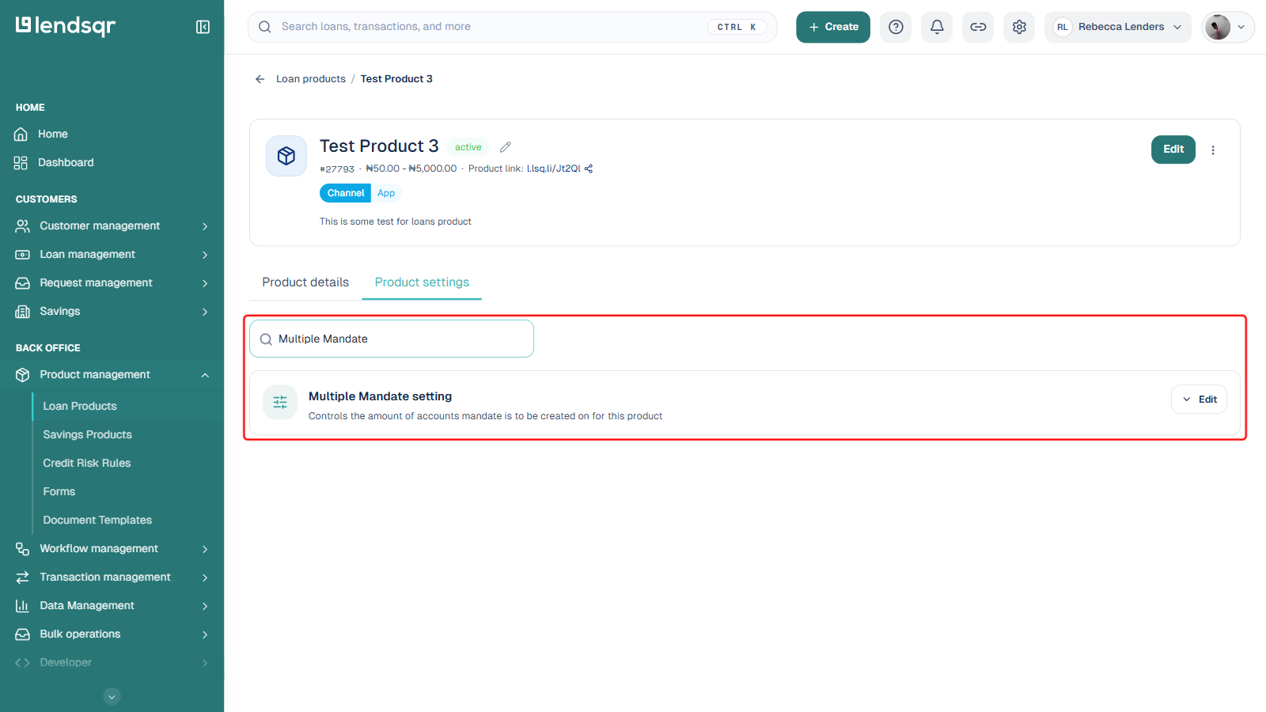Viewport: 1266px width, 712px height.
Task: Click Multiple Mandate setting sliders icon
Action: (x=280, y=403)
